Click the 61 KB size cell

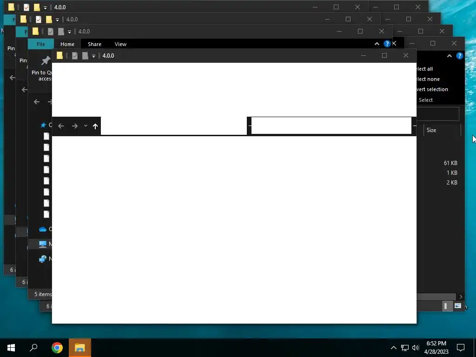(x=450, y=163)
